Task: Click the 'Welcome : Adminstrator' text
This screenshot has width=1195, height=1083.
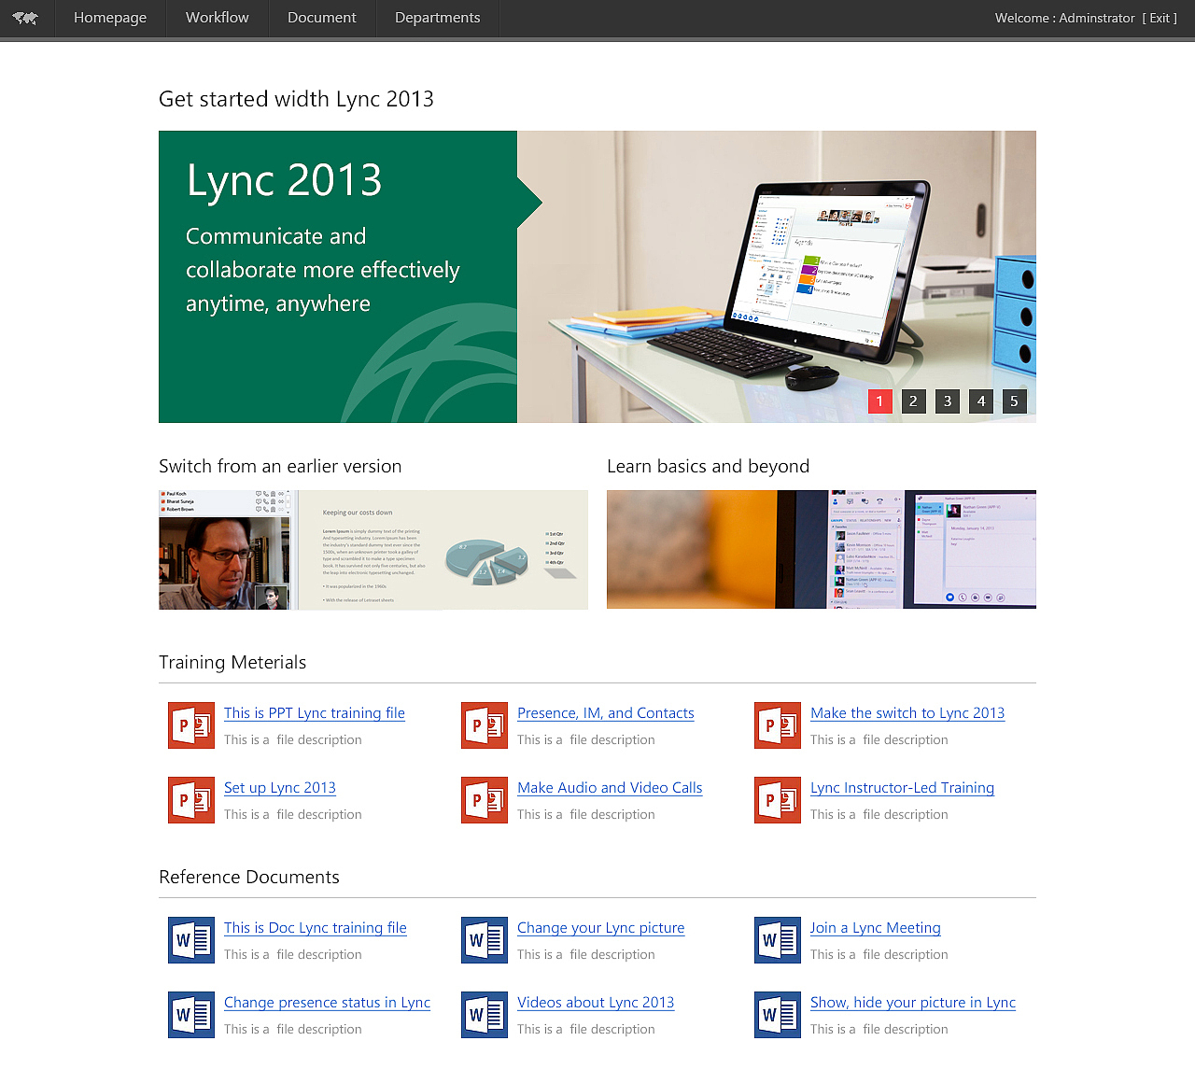Action: pyautogui.click(x=1065, y=18)
